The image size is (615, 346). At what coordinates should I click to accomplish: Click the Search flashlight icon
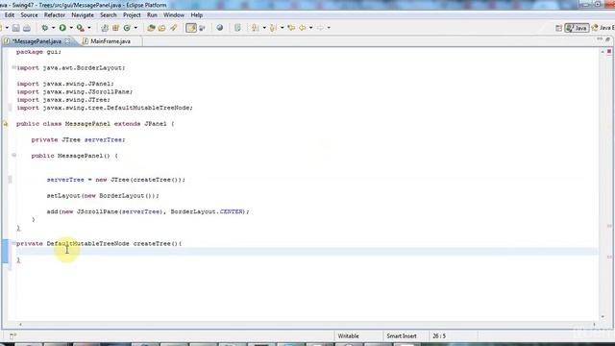coord(173,28)
